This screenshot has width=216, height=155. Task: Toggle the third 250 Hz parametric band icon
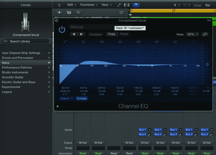[120, 42]
